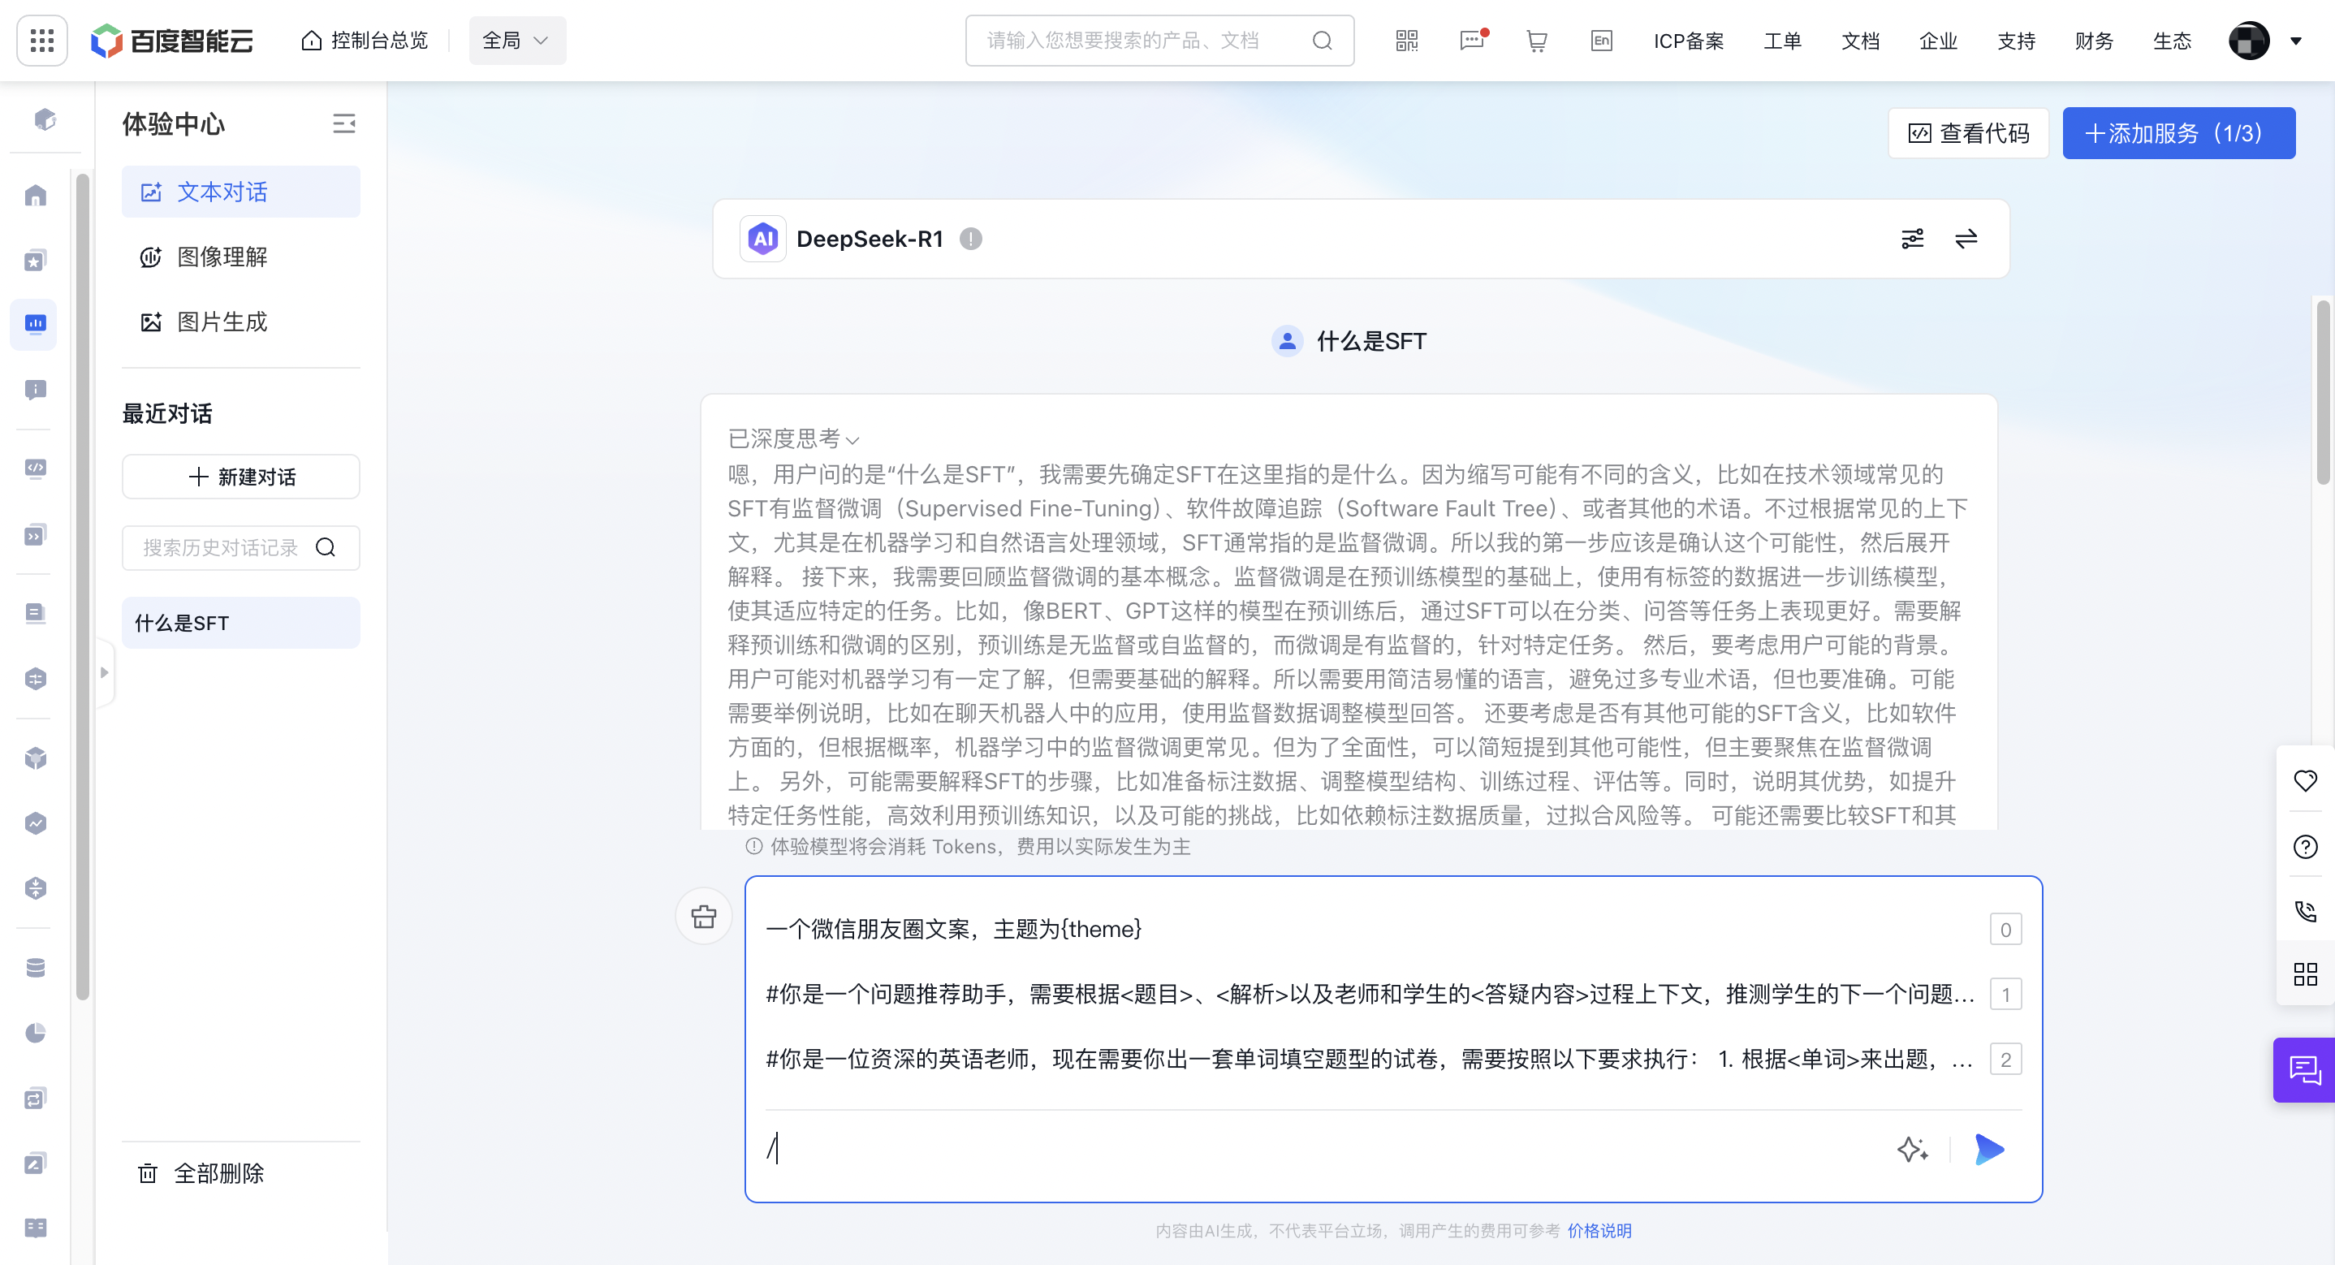The width and height of the screenshot is (2335, 1265).
Task: Open the app grid menu icon
Action: pyautogui.click(x=41, y=40)
